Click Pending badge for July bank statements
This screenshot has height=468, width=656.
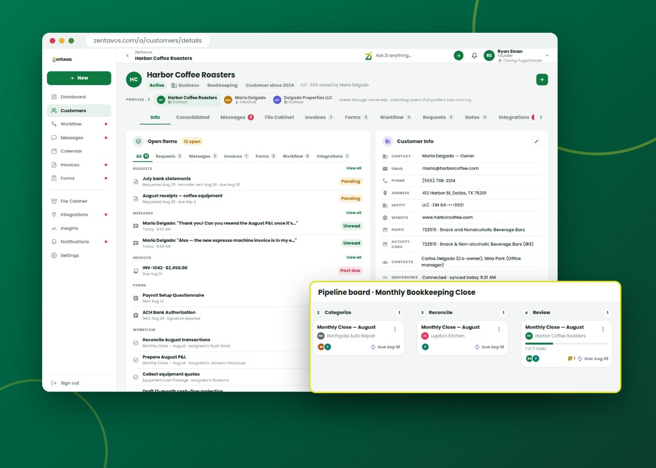point(350,181)
